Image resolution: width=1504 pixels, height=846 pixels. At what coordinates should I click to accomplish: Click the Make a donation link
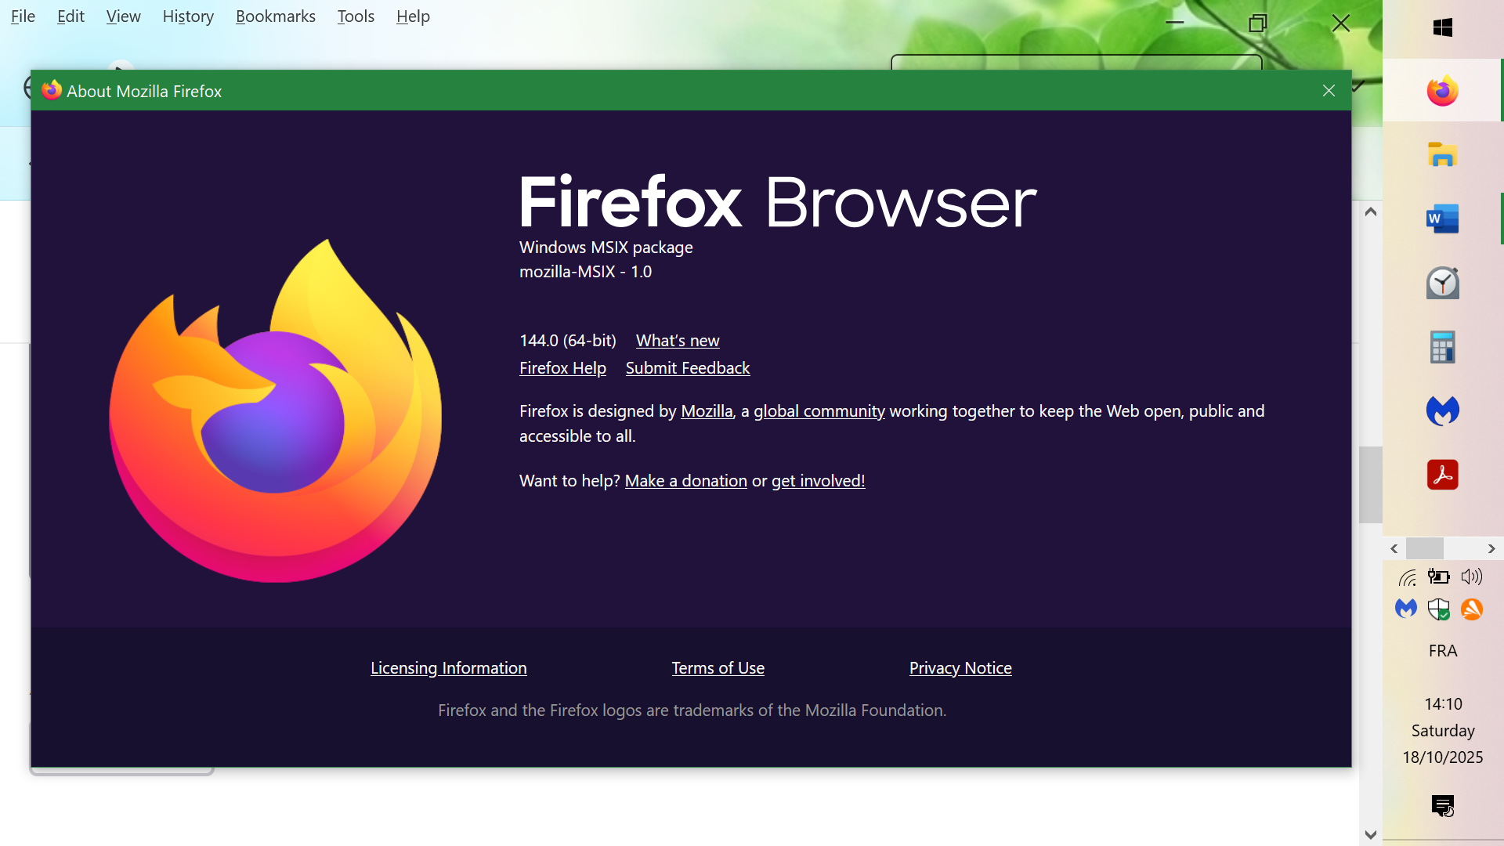(685, 481)
